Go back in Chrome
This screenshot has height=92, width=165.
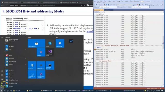(x=2, y=5)
